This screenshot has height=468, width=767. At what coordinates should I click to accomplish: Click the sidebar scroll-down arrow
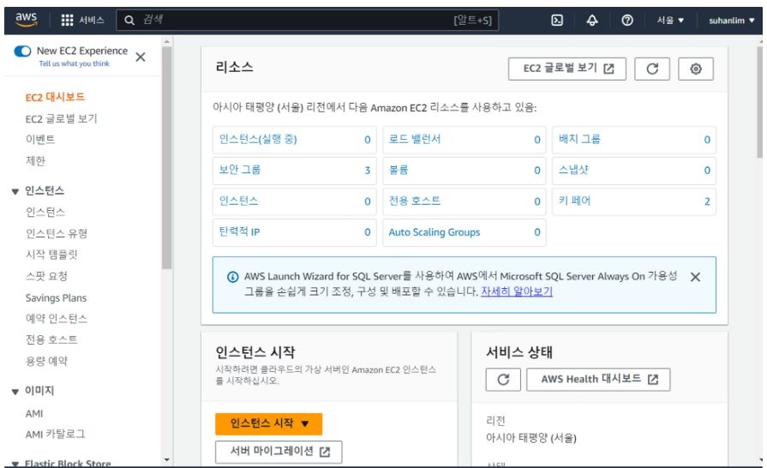(167, 459)
